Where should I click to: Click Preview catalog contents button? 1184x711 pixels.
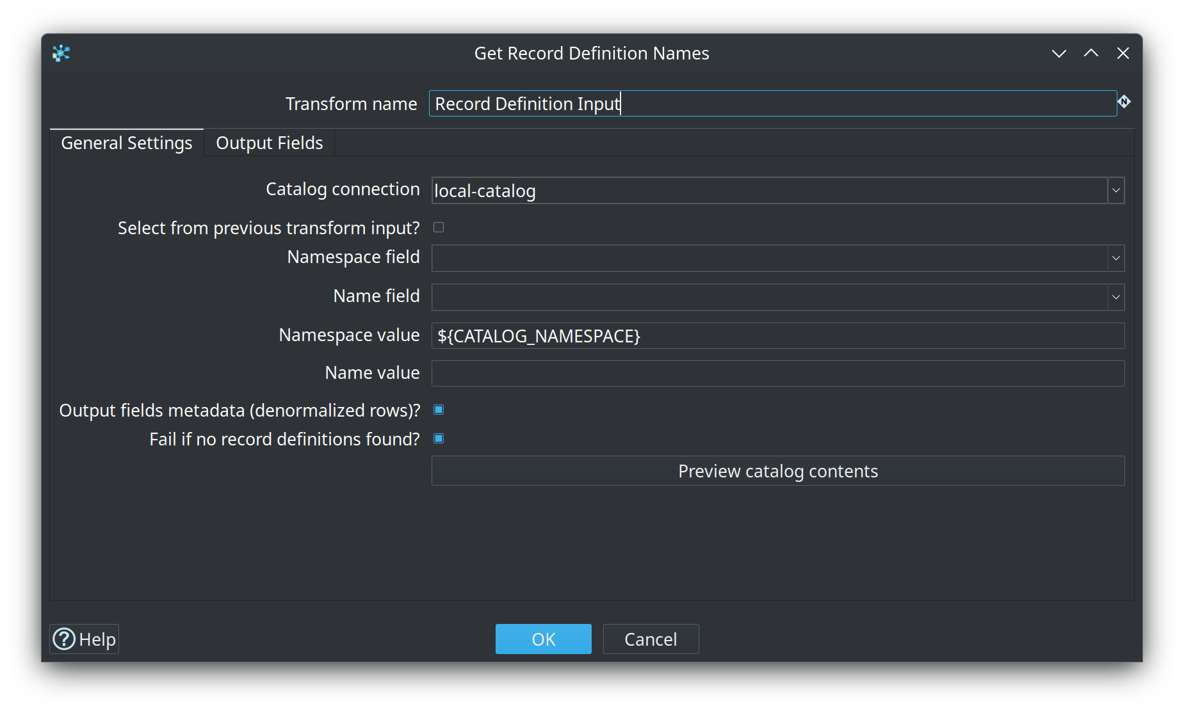coord(778,471)
